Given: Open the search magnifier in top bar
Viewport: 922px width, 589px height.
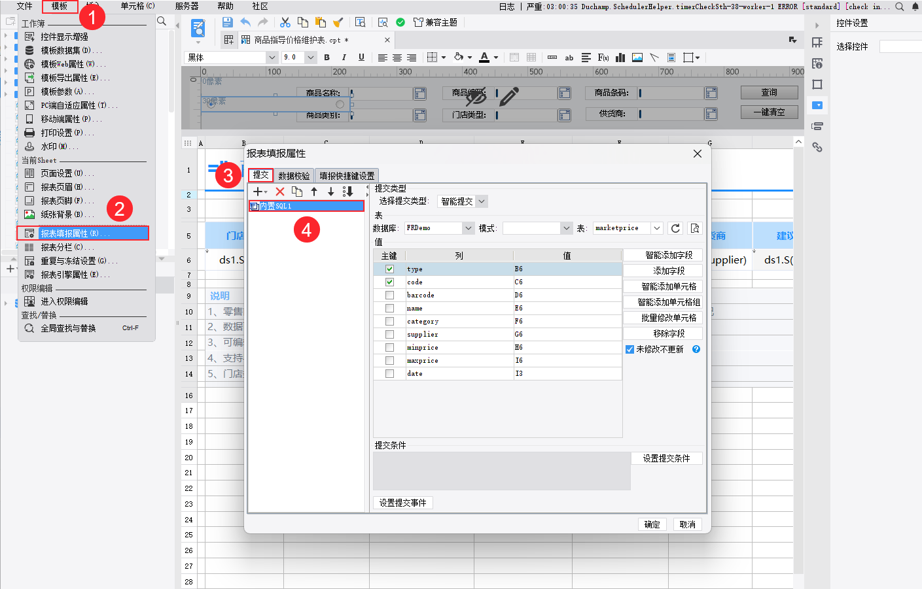Looking at the screenshot, I should tap(900, 7).
